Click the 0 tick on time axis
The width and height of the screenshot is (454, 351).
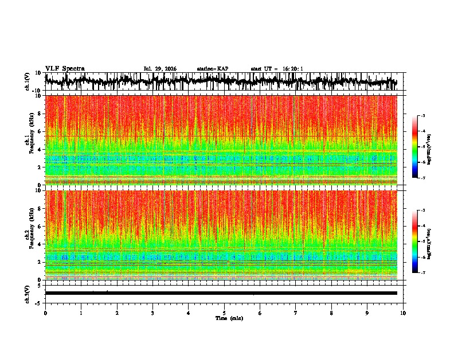45,313
